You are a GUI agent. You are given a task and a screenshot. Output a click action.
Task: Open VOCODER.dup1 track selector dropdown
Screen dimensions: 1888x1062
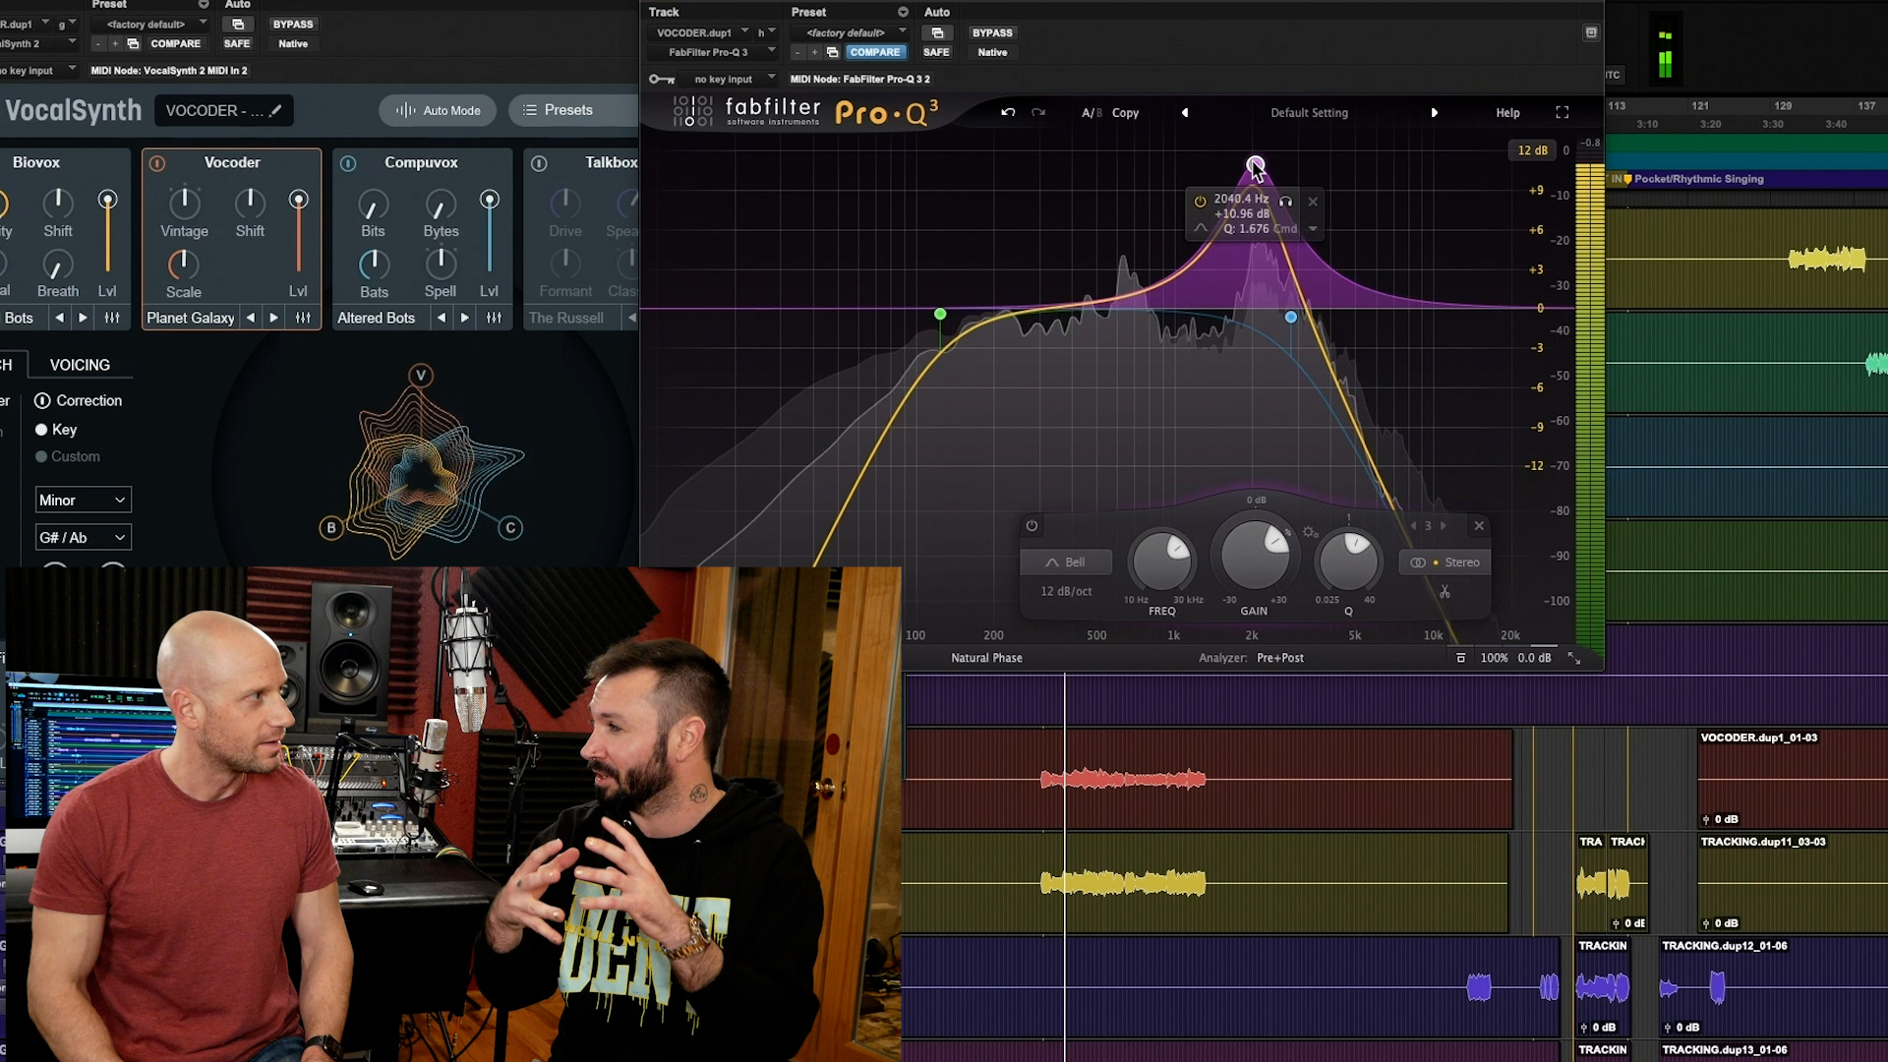click(x=702, y=32)
